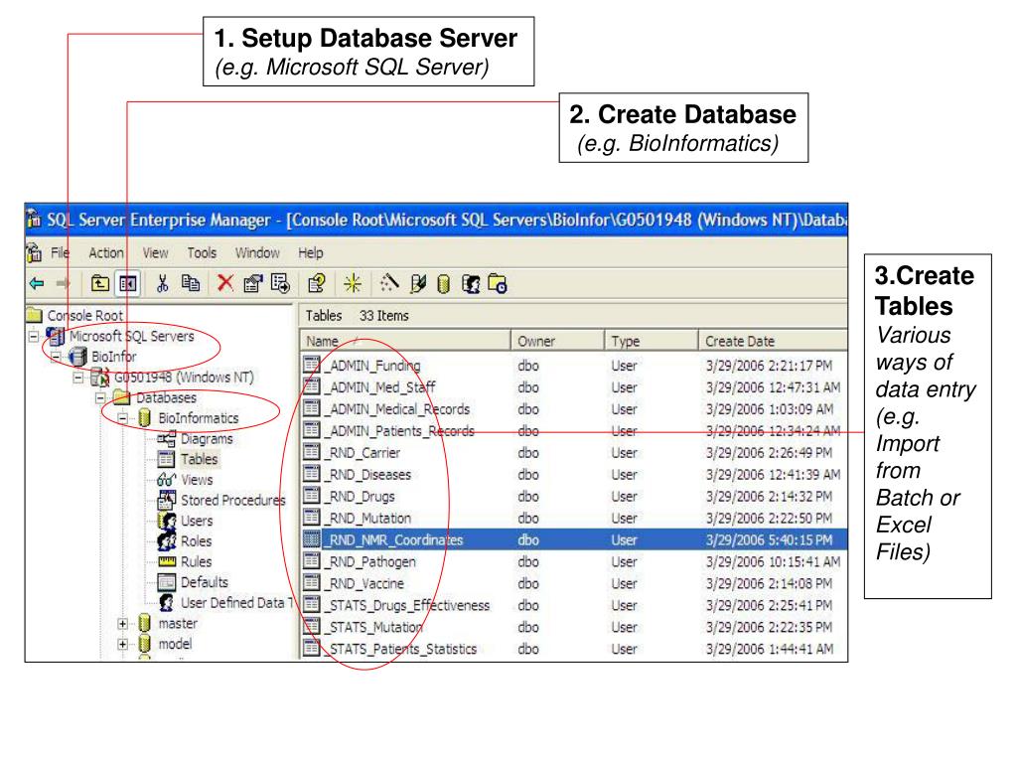Screen dimensions: 1017x763
Task: Click the yellow star New icon
Action: [353, 283]
